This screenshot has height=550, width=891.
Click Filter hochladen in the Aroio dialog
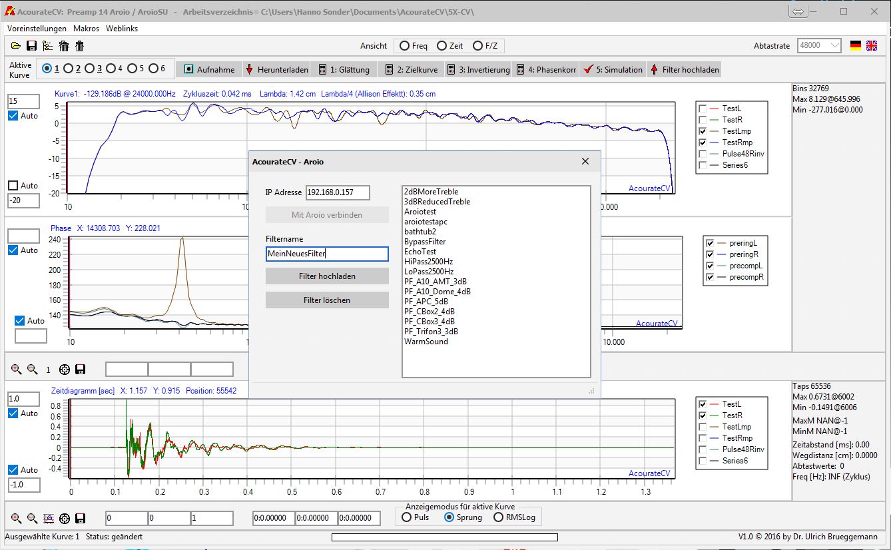(327, 276)
